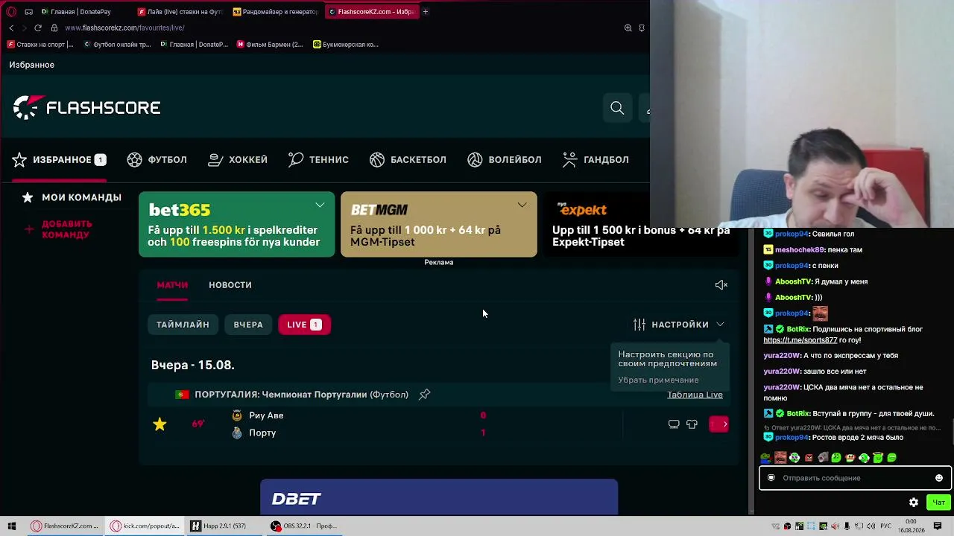The image size is (954, 536).
Task: Open the Flashscore search magnifier
Action: coord(617,109)
